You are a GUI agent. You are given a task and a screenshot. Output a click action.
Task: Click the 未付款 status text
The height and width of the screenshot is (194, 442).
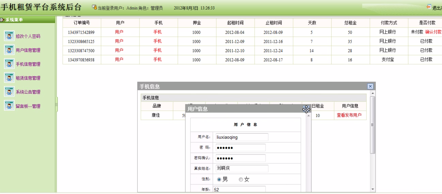click(x=417, y=32)
